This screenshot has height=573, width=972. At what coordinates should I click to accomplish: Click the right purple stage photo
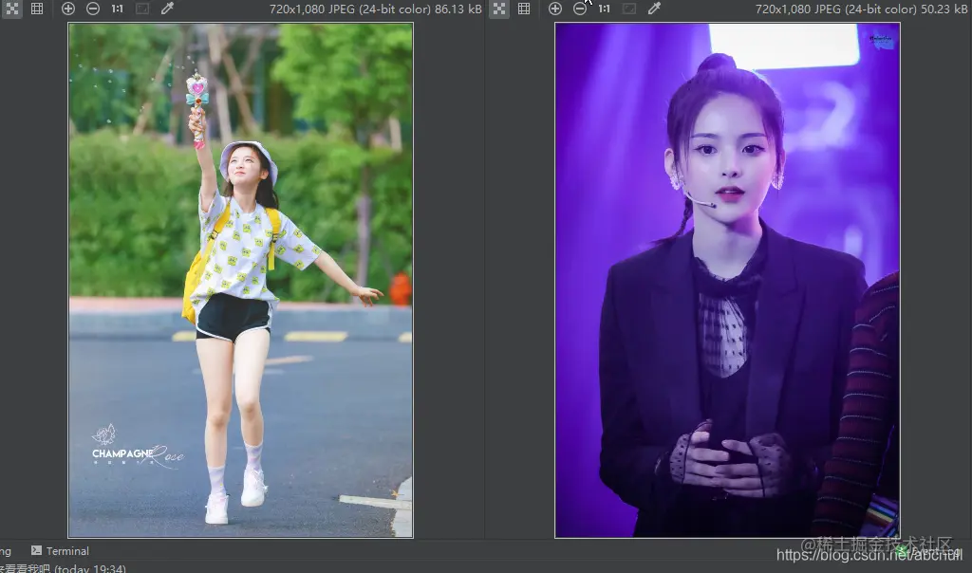(727, 280)
